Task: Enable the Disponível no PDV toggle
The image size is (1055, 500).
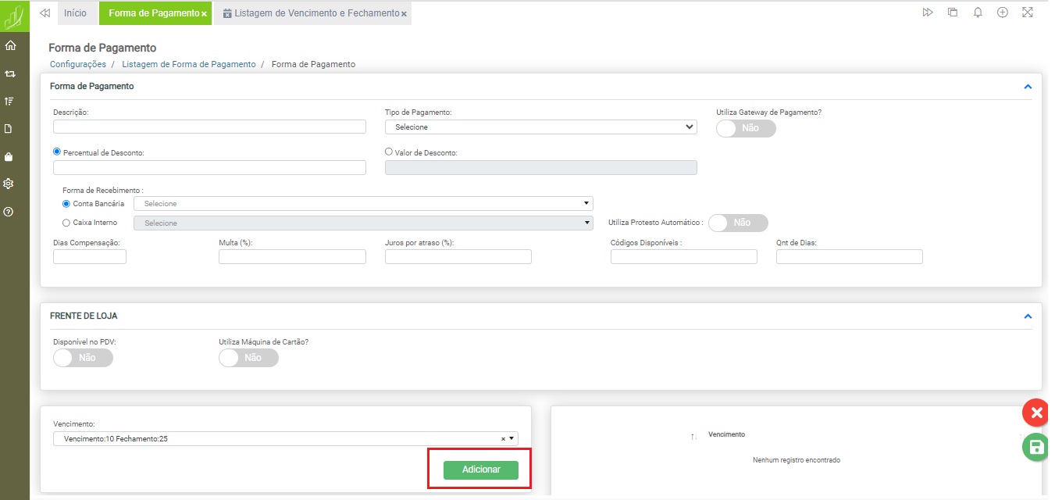Action: pos(83,358)
